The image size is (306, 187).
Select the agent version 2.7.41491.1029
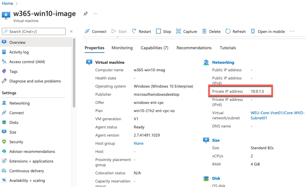[x=147, y=135]
